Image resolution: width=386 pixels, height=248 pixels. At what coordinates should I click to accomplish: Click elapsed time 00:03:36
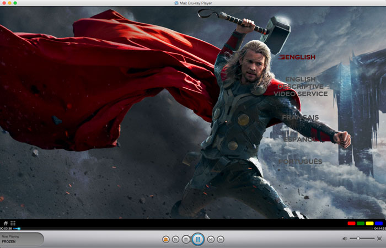coord(6,229)
